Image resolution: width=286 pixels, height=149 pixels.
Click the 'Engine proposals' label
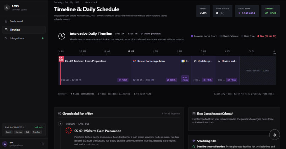(x=152, y=34)
